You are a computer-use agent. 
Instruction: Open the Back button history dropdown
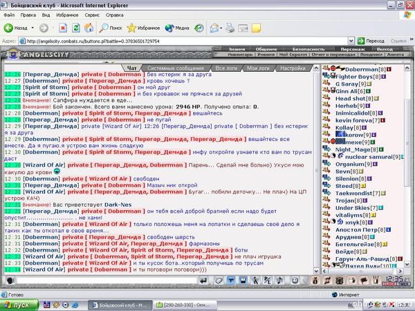[33, 28]
